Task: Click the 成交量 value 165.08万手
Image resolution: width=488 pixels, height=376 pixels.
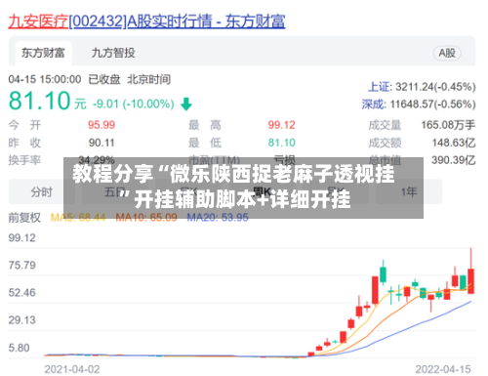Action: click(448, 125)
